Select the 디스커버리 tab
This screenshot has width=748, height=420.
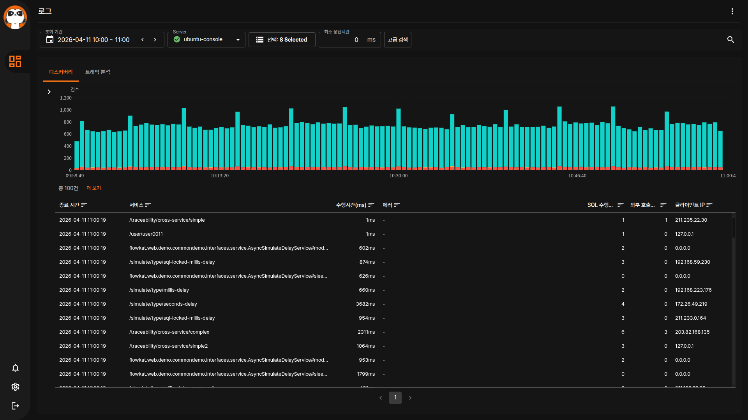point(61,72)
